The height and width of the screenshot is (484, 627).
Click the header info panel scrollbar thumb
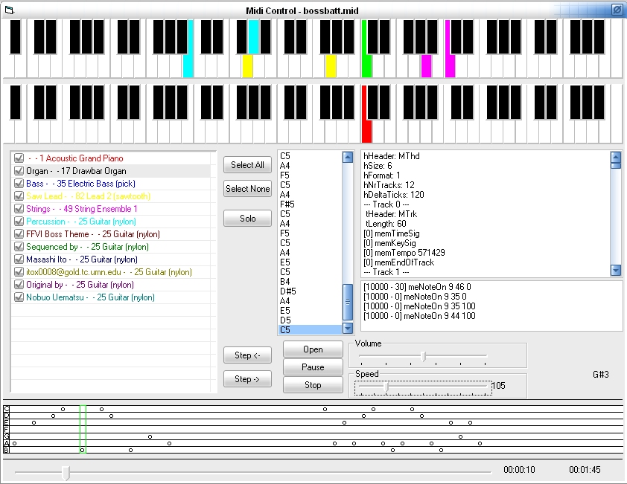(x=616, y=165)
